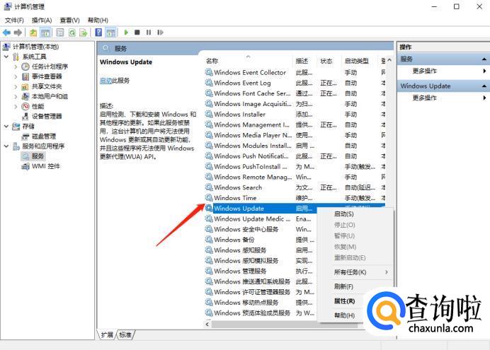Sort by the 启动类型 column header
490x350 pixels.
(357, 61)
